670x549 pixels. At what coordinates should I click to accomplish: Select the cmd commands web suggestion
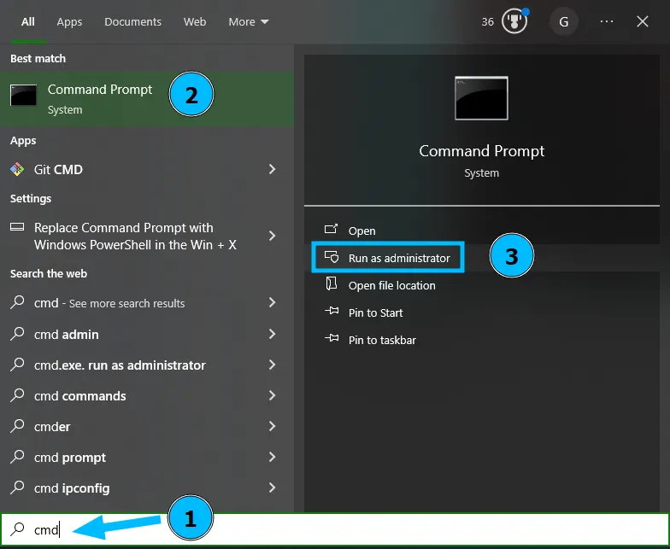tap(147, 396)
